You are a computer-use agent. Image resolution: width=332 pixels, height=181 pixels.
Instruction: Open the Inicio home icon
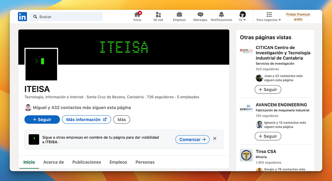[137, 14]
